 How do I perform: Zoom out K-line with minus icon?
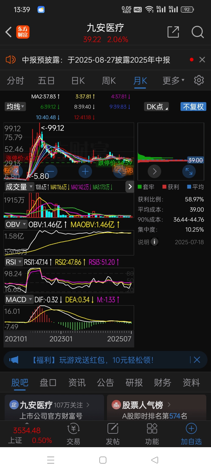(x=51, y=171)
